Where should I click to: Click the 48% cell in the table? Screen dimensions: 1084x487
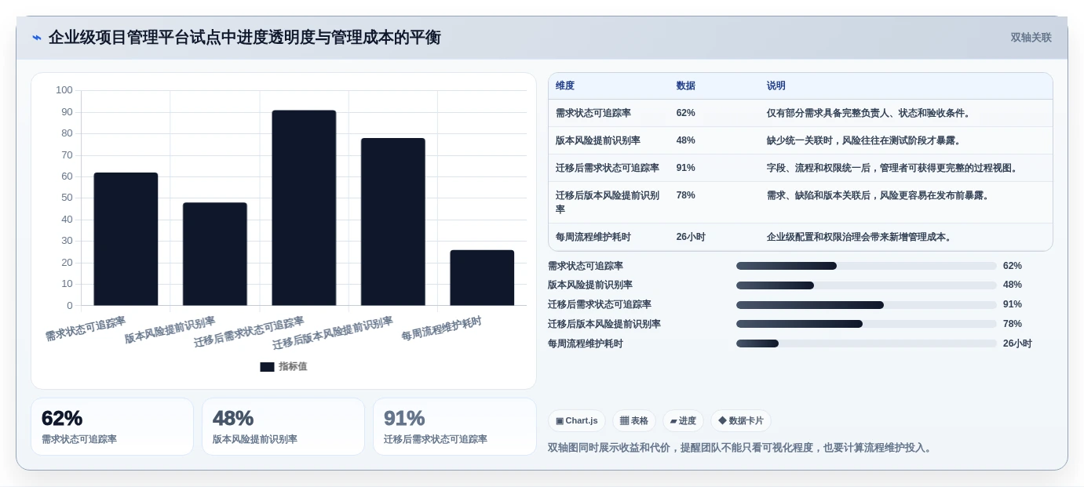point(686,140)
